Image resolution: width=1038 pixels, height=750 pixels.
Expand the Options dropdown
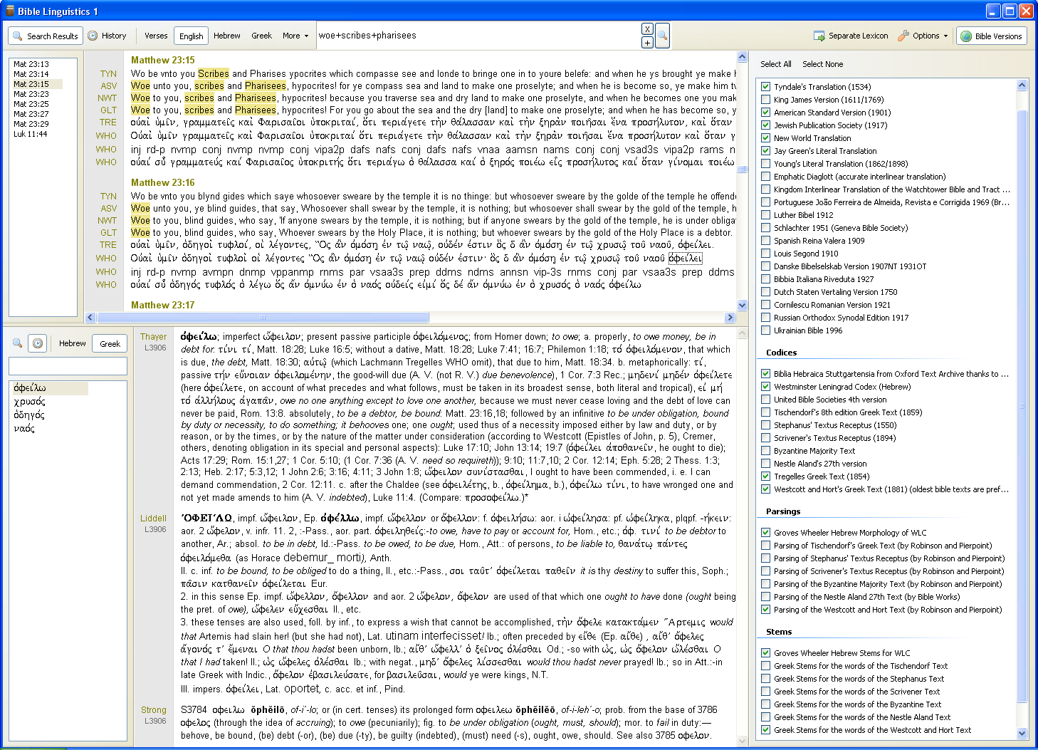[923, 36]
